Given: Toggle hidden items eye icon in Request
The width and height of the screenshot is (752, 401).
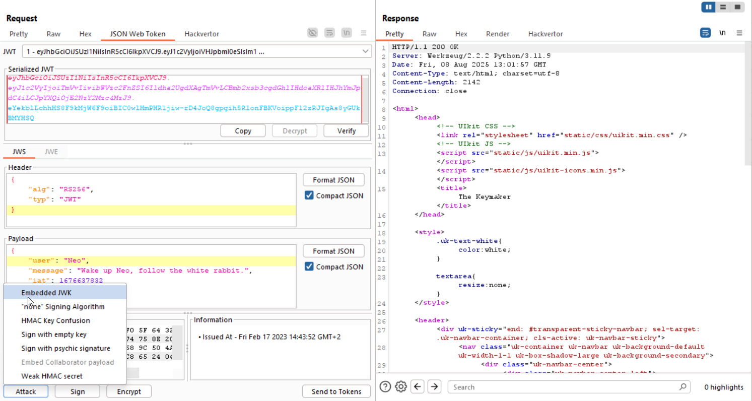Looking at the screenshot, I should pos(313,33).
